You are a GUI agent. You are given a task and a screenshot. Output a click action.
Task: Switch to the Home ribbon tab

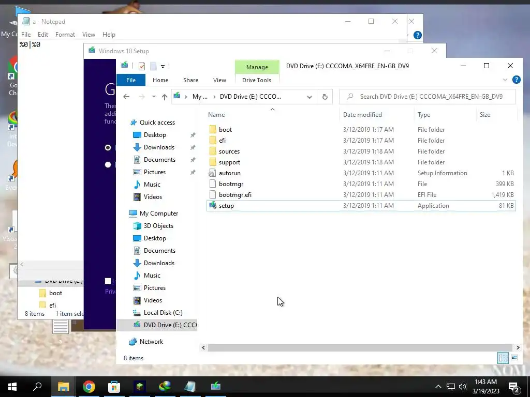pyautogui.click(x=160, y=80)
